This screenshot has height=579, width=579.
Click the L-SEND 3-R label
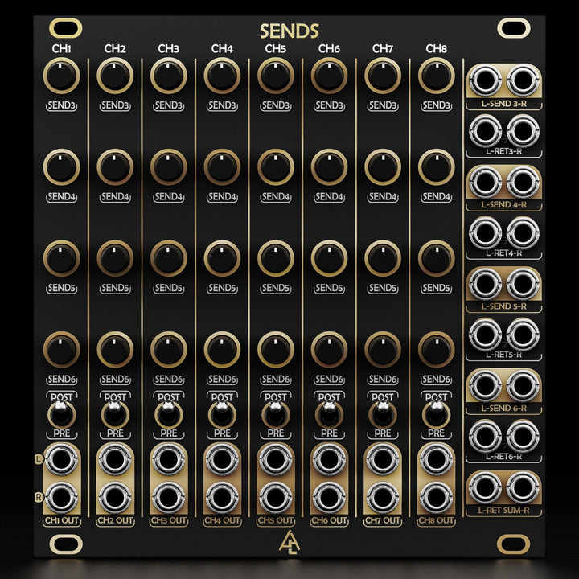[x=503, y=104]
